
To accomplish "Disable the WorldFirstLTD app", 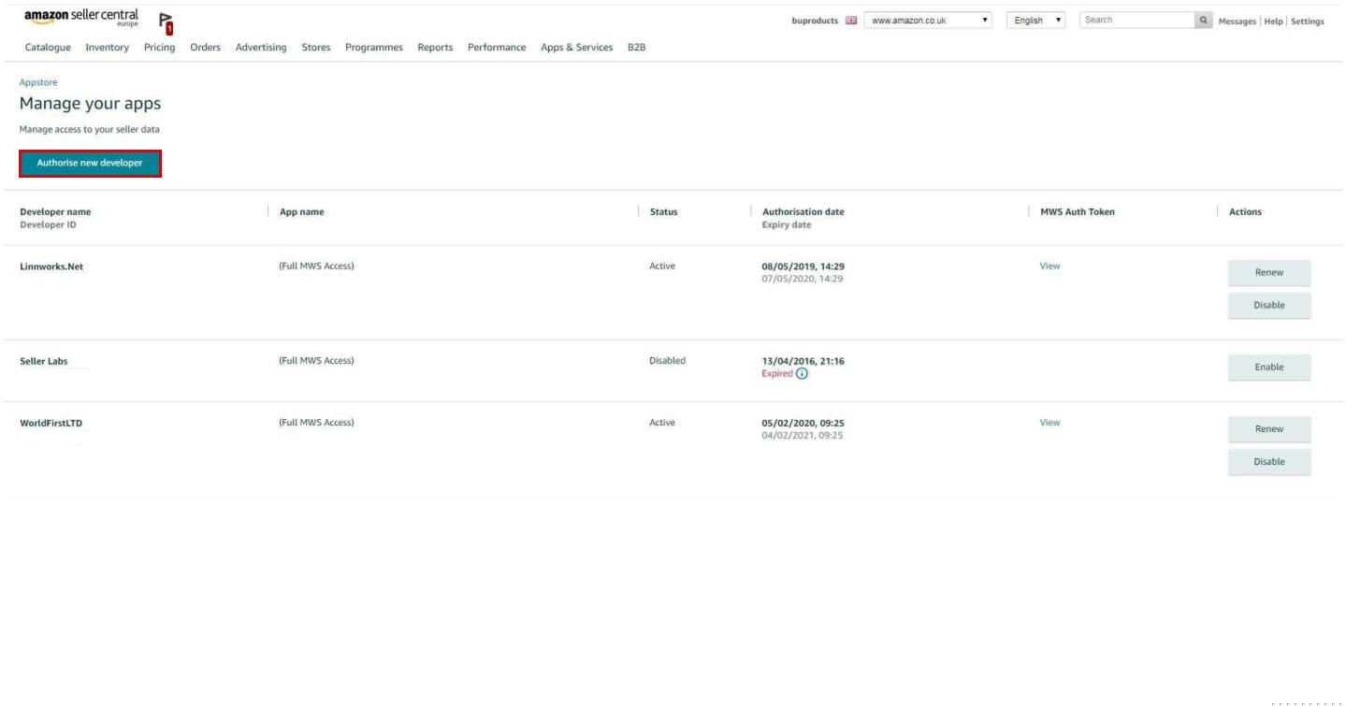I will coord(1268,462).
